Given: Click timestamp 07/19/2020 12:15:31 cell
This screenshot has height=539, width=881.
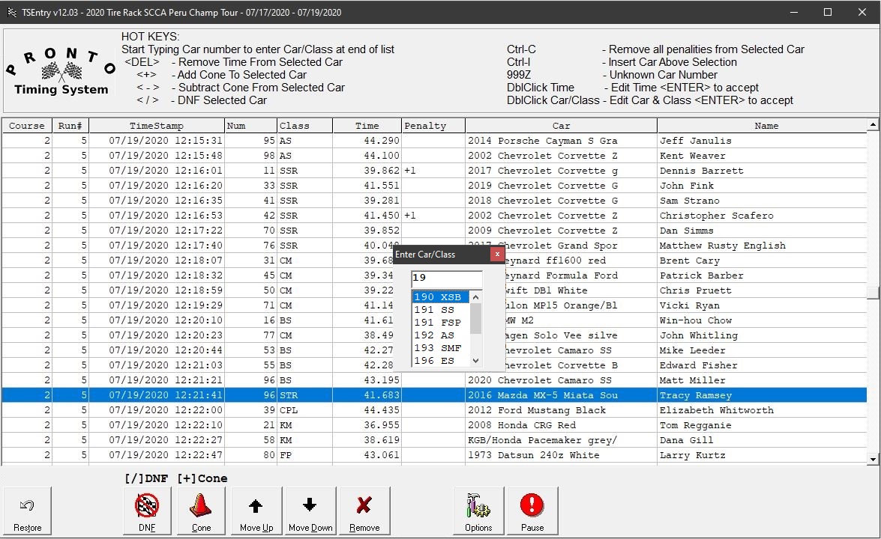Looking at the screenshot, I should pos(156,141).
